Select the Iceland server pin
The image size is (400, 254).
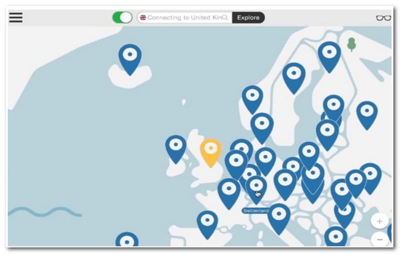(x=130, y=59)
